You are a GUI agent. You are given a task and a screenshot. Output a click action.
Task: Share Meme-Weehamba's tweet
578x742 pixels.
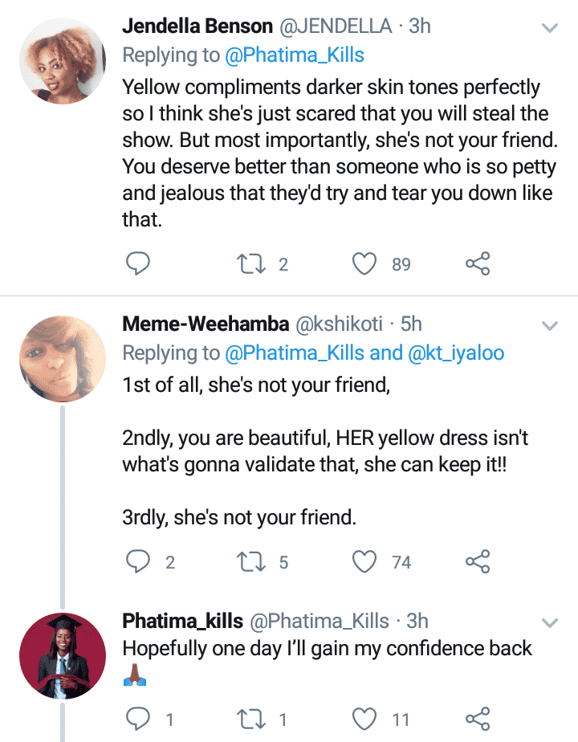point(478,562)
